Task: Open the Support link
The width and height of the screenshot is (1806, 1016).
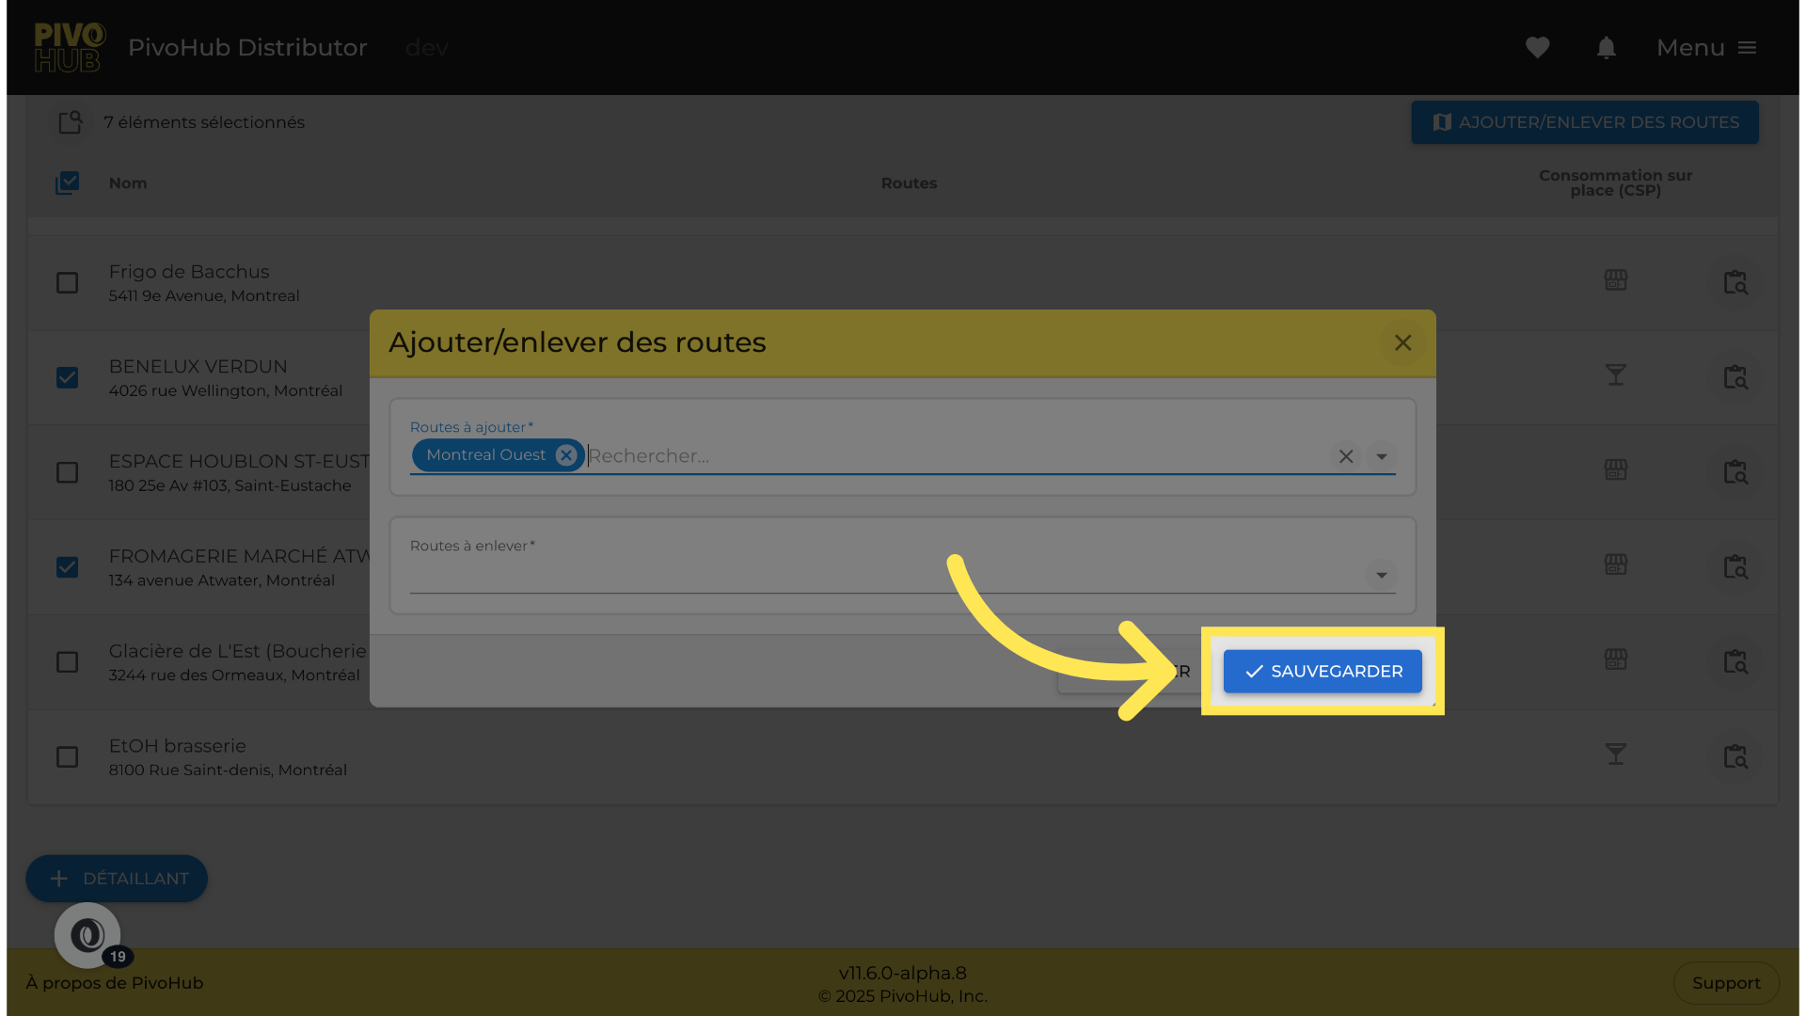Action: 1725,982
